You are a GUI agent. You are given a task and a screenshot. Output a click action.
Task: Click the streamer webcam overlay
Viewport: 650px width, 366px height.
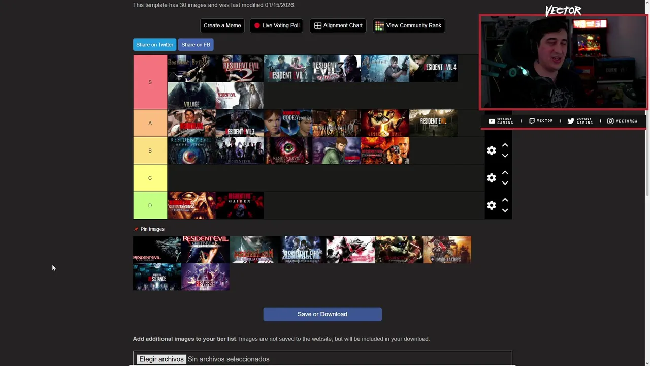(x=563, y=62)
